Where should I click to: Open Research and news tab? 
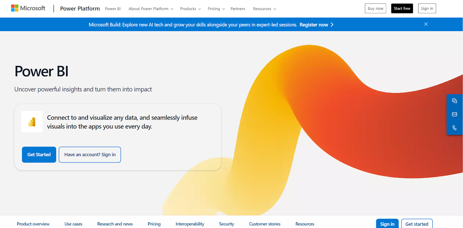point(115,224)
